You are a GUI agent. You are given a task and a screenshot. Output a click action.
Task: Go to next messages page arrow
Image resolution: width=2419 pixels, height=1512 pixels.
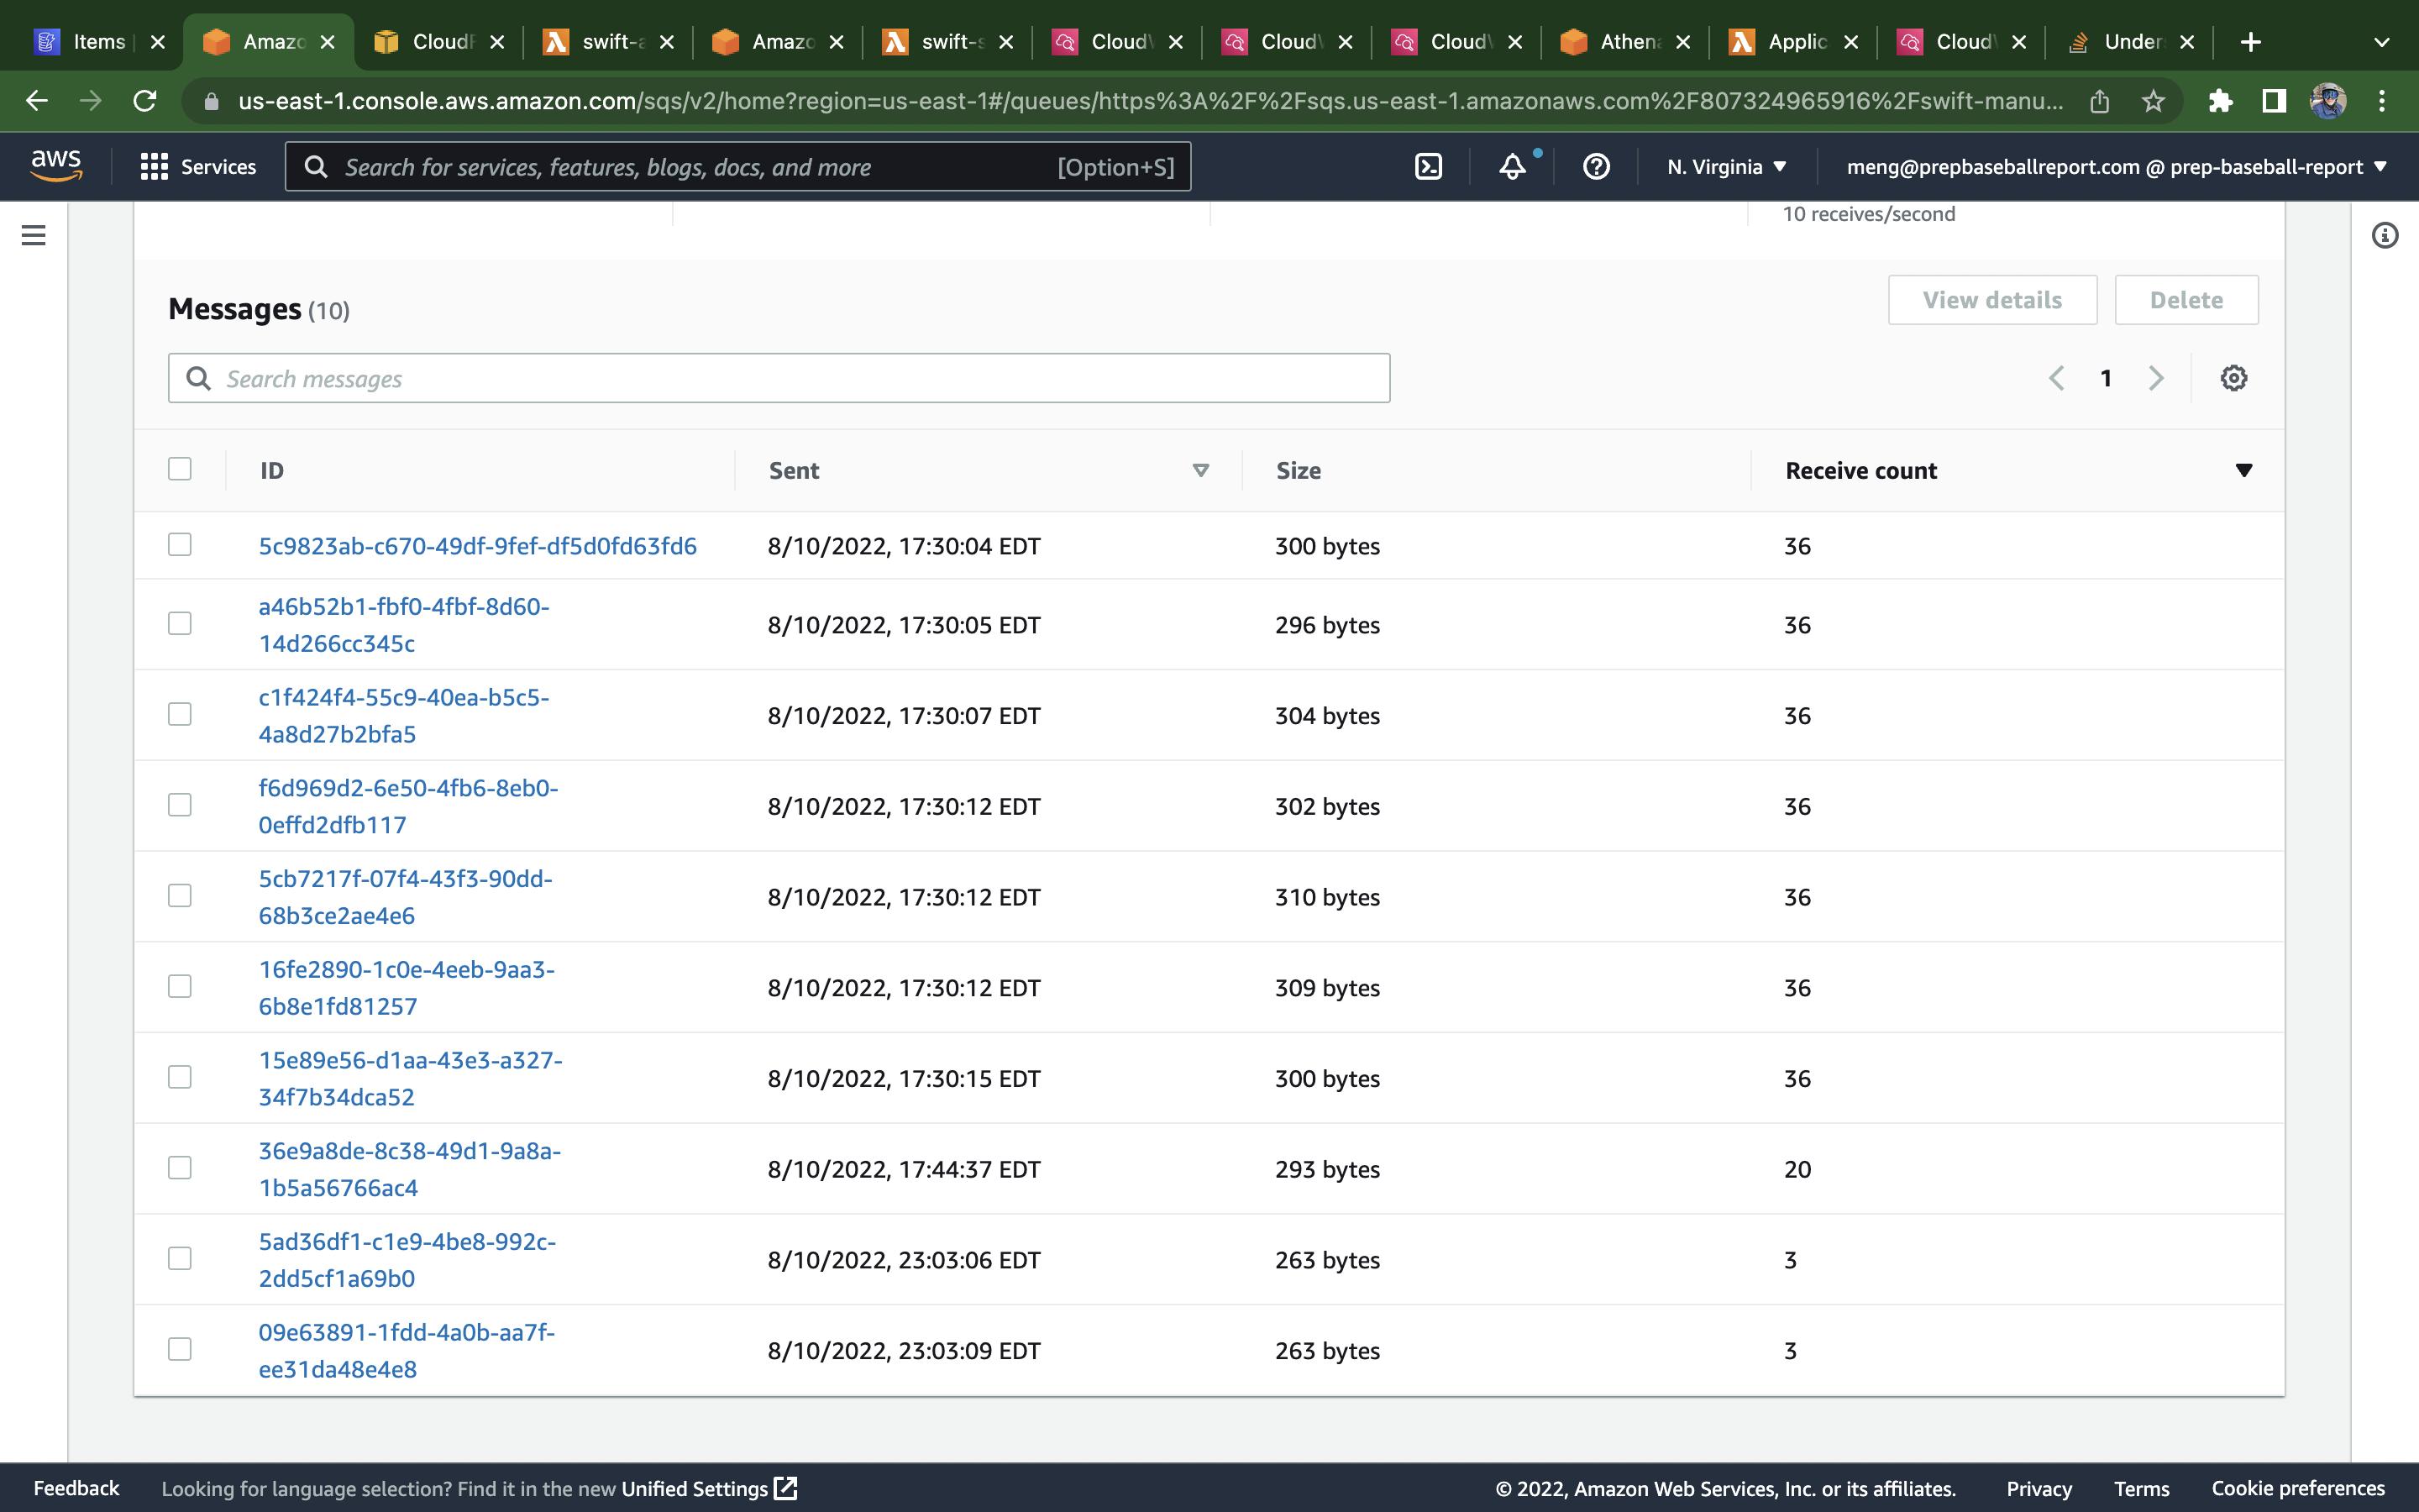pos(2156,378)
